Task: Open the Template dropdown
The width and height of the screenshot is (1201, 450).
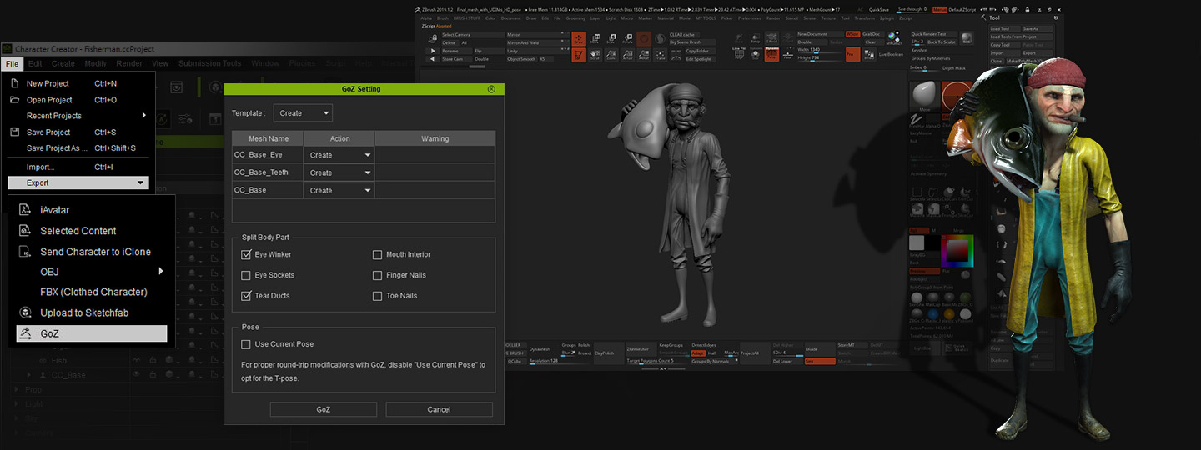Action: pos(303,113)
